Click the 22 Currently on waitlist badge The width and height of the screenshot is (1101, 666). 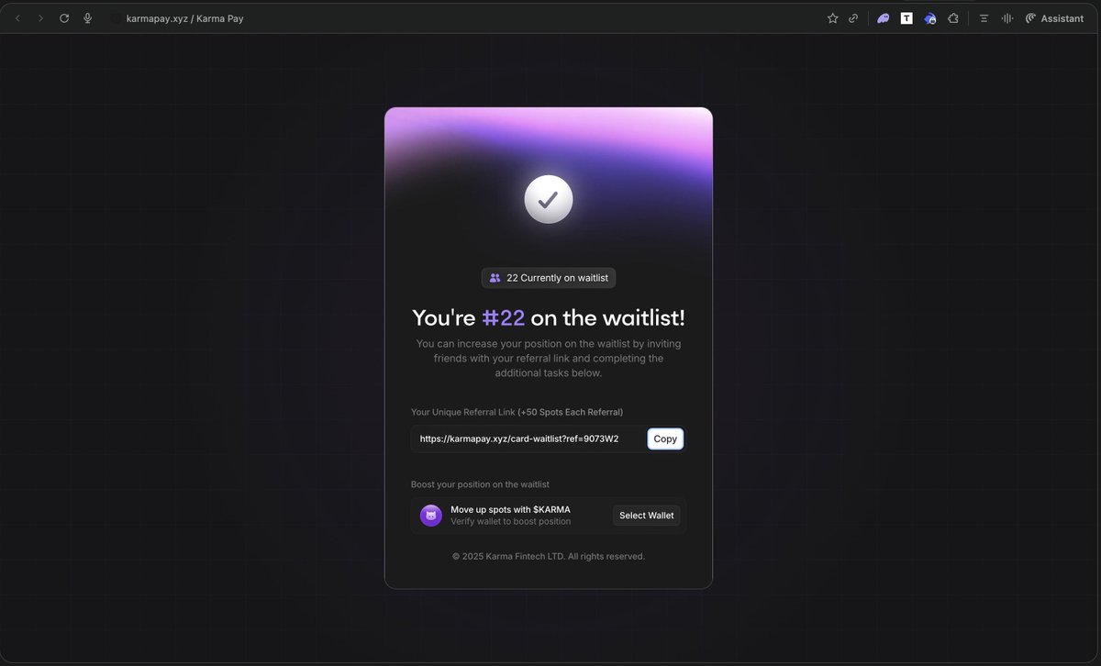click(548, 277)
